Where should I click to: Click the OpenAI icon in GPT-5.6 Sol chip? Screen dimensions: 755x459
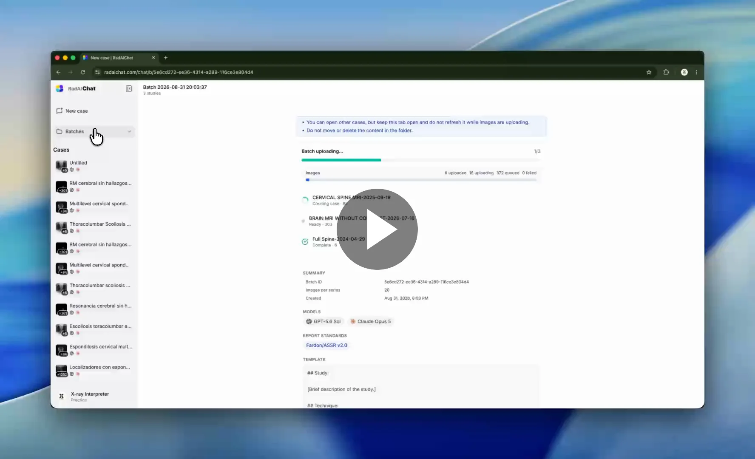click(x=309, y=321)
